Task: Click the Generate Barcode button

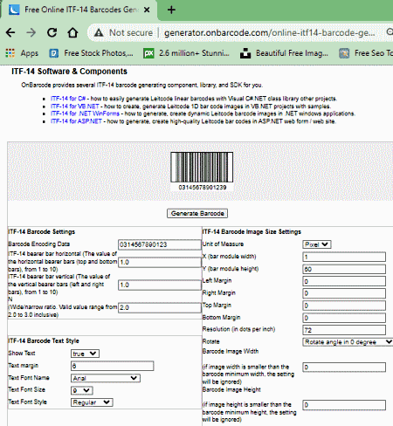Action: (x=197, y=213)
